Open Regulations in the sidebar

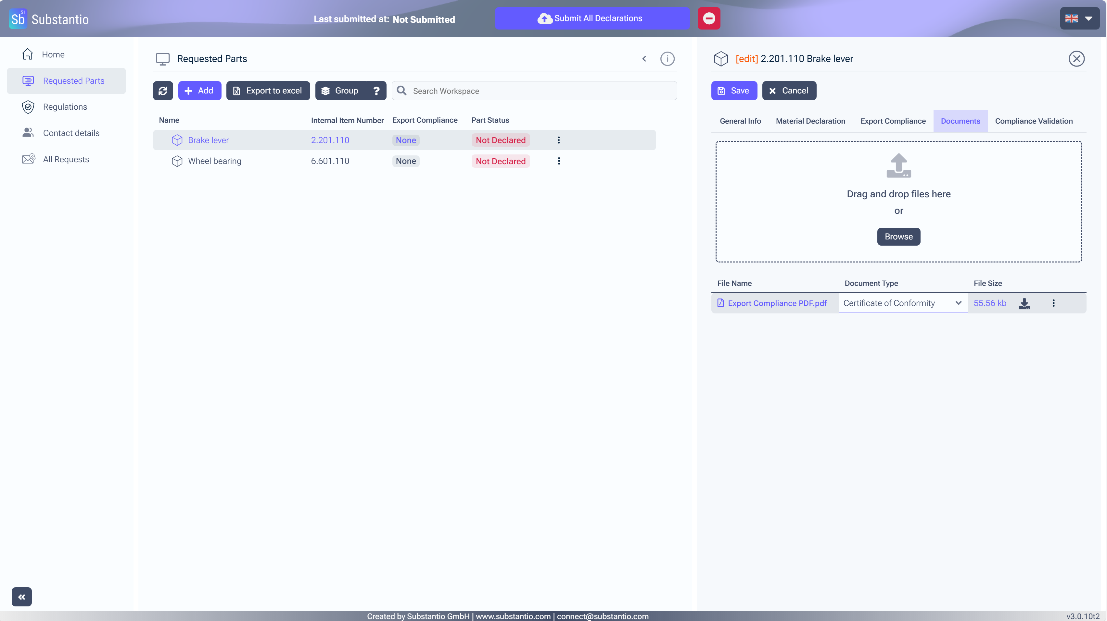tap(65, 107)
